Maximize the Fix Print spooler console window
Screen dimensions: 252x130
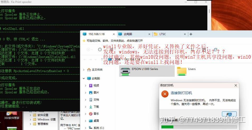point(196,2)
